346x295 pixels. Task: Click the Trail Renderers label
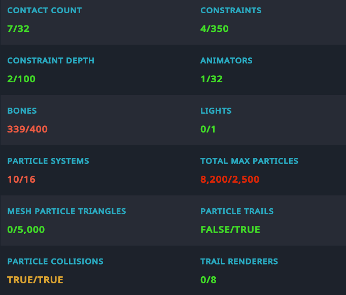239,261
